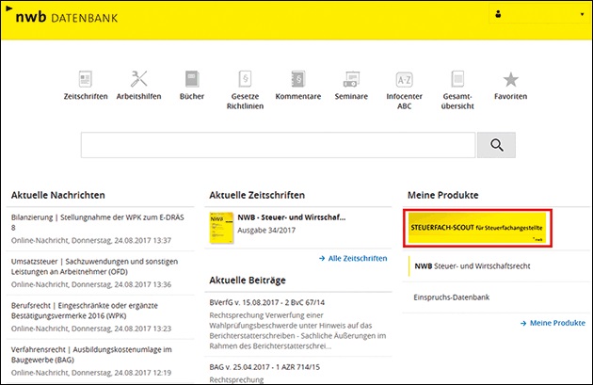Open the Zeitschriften icon
This screenshot has height=385, width=593.
coord(86,80)
